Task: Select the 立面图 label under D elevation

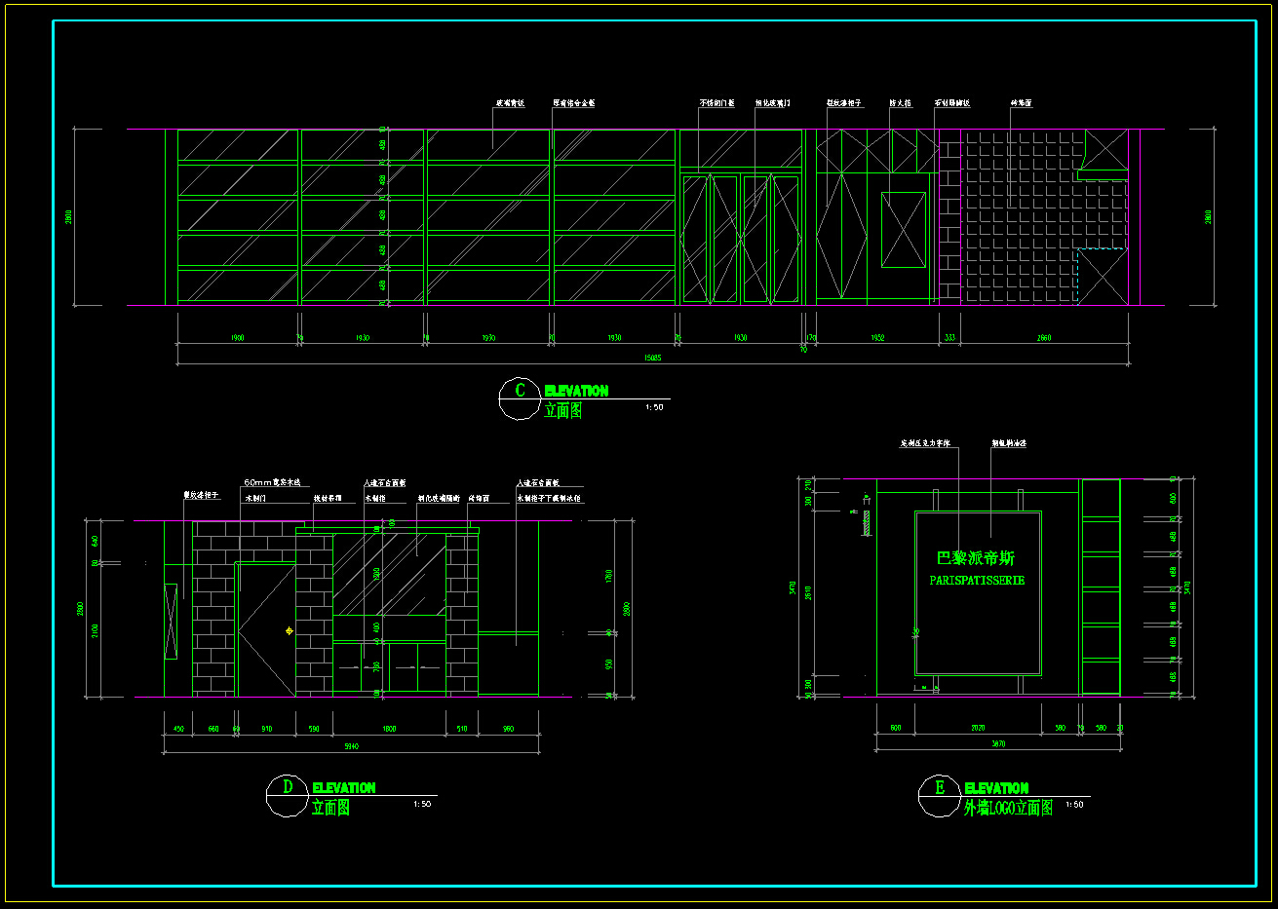Action: [330, 808]
